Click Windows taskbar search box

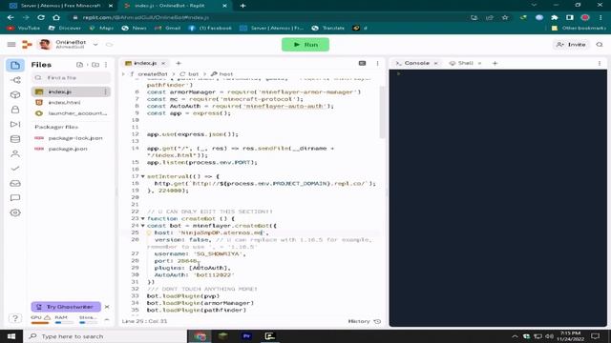coord(105,336)
